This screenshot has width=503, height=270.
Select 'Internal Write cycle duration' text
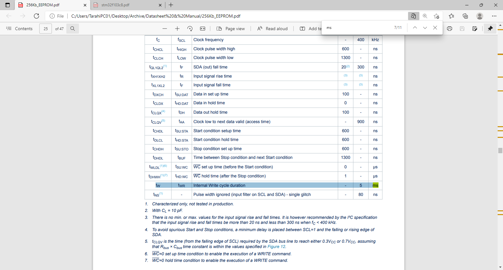coord(219,186)
